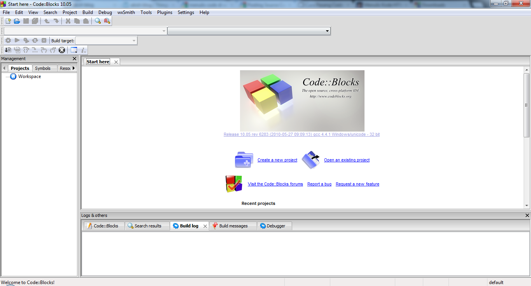Screen dimensions: 531x286
Task: Open the File menu
Action: point(6,12)
